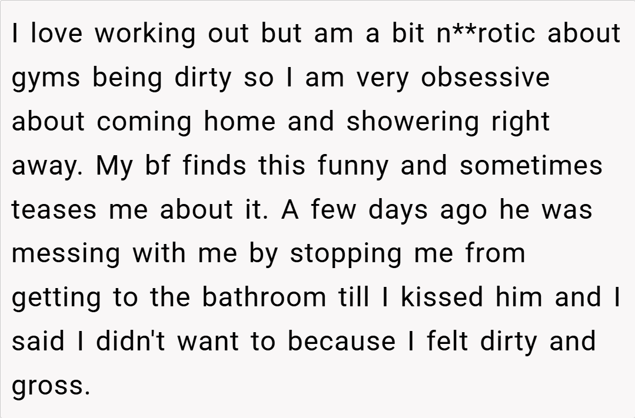Click the word "home"

pos(240,122)
